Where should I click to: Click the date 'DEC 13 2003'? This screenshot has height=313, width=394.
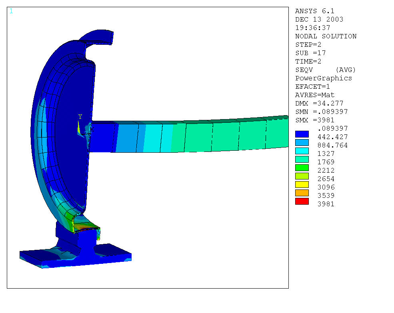[x=319, y=19]
